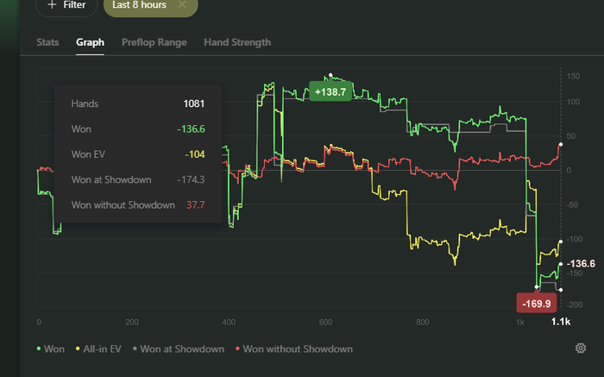Click the Won EV -104 tooltip row
Viewport: 604px width, 377px height.
click(138, 154)
